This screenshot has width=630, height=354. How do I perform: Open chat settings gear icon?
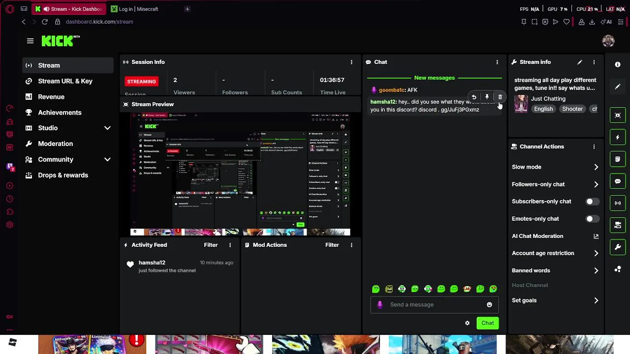467,323
